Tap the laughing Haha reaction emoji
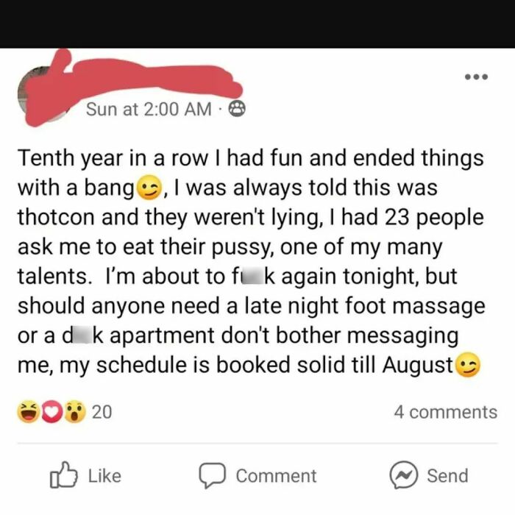Viewport: 515px width, 515px height. tap(28, 411)
